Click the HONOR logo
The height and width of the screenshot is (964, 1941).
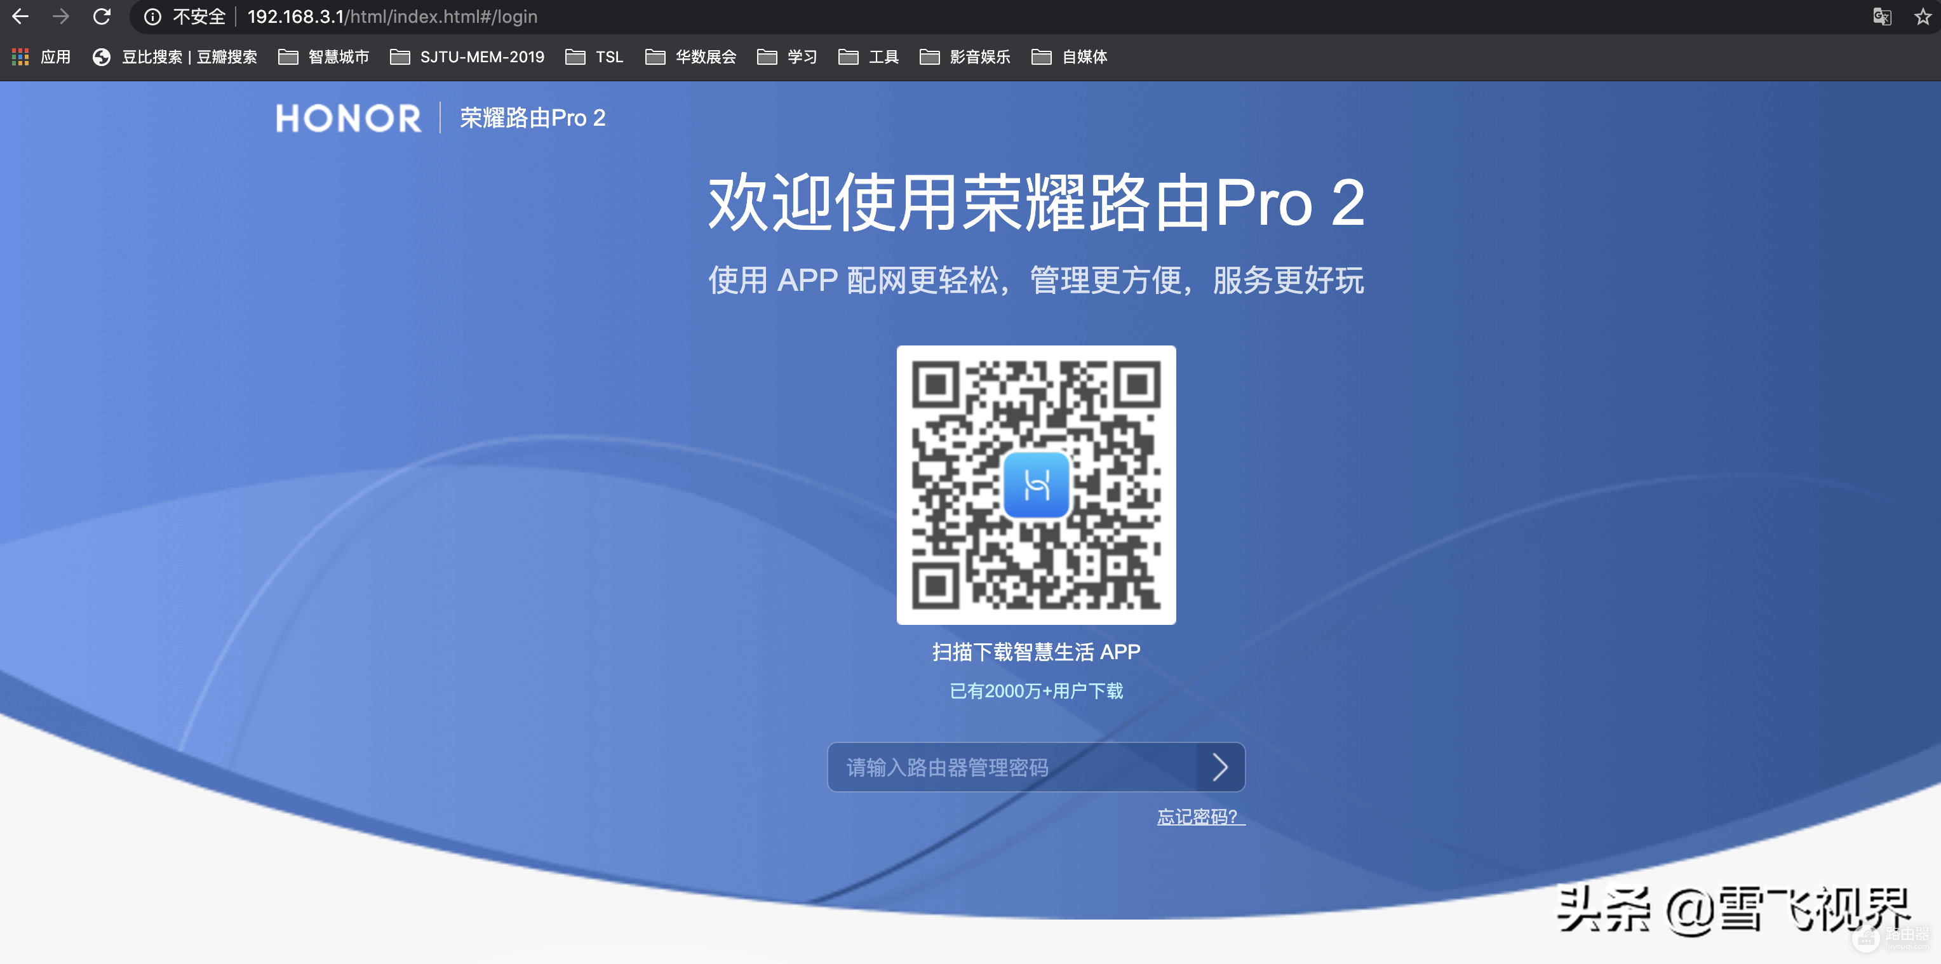(348, 118)
